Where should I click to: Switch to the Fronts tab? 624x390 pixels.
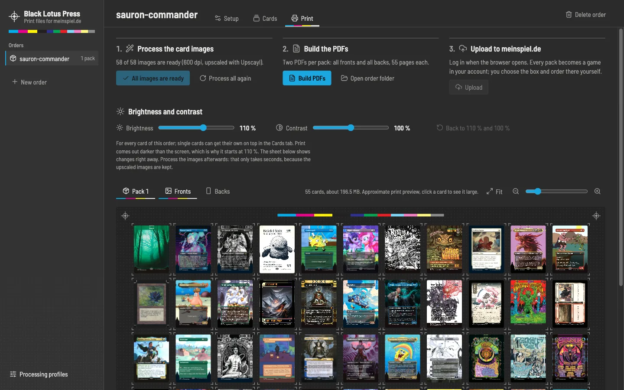point(178,192)
